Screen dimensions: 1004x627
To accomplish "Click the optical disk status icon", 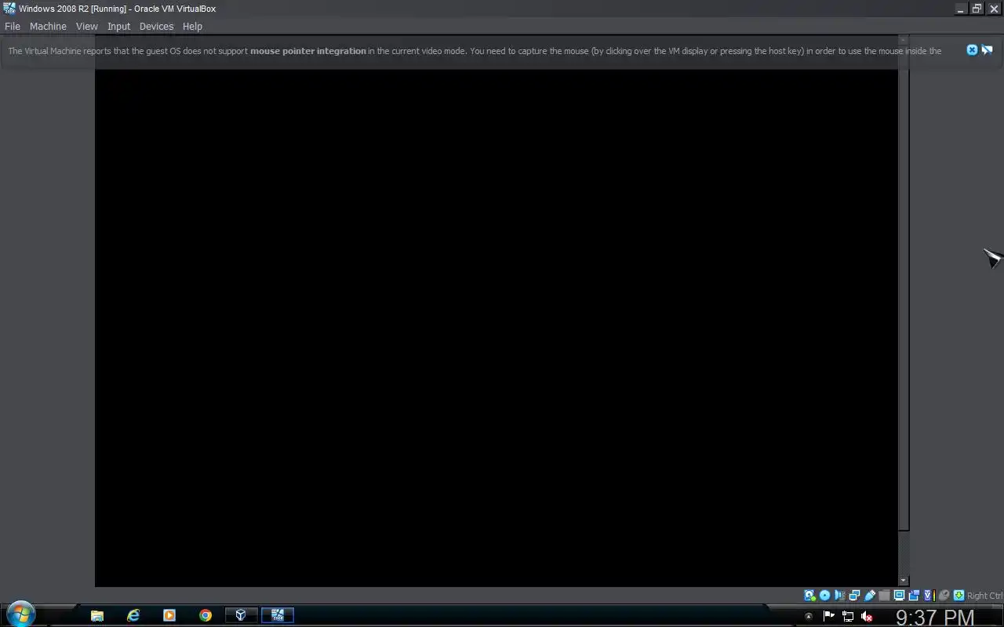I will (824, 596).
